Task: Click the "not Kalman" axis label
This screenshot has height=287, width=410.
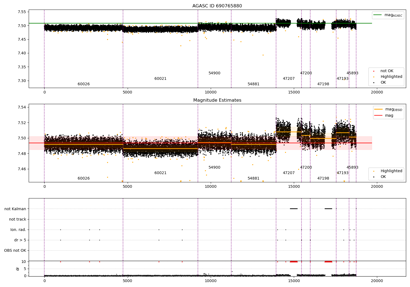Action: tap(15, 209)
